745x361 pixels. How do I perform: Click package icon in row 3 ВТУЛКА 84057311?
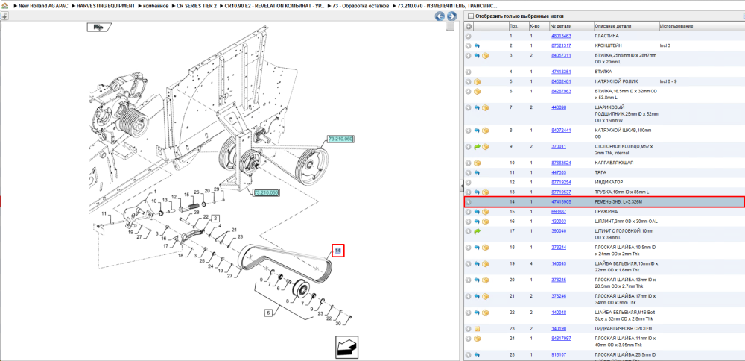(486, 56)
